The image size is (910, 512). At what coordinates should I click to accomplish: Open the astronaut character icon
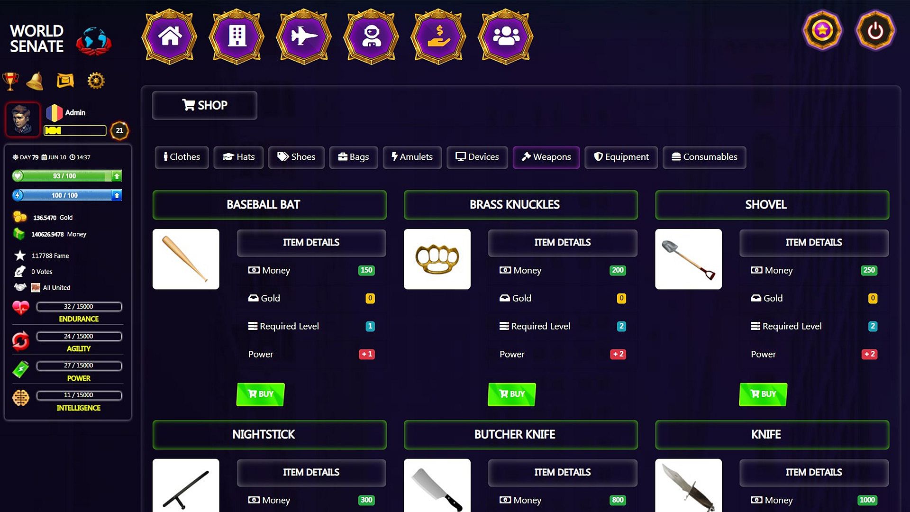372,37
